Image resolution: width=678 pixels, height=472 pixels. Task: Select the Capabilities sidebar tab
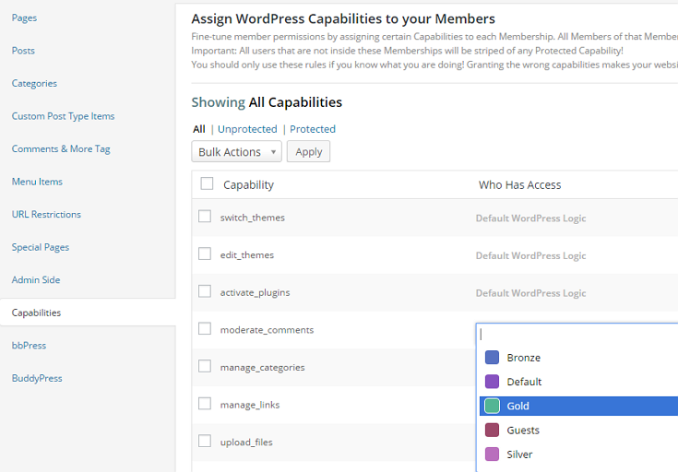point(88,313)
